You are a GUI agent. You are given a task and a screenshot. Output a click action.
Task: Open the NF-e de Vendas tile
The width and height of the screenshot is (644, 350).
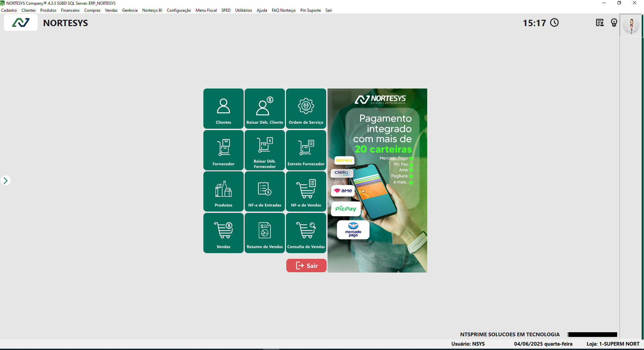306,191
